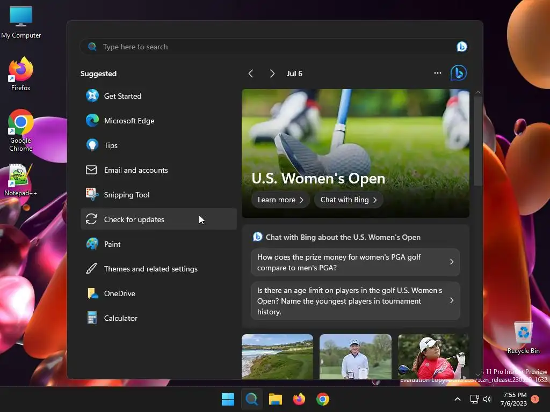Viewport: 550px width, 412px height.
Task: Open the thumbnail of golfer in red
Action: (x=433, y=357)
